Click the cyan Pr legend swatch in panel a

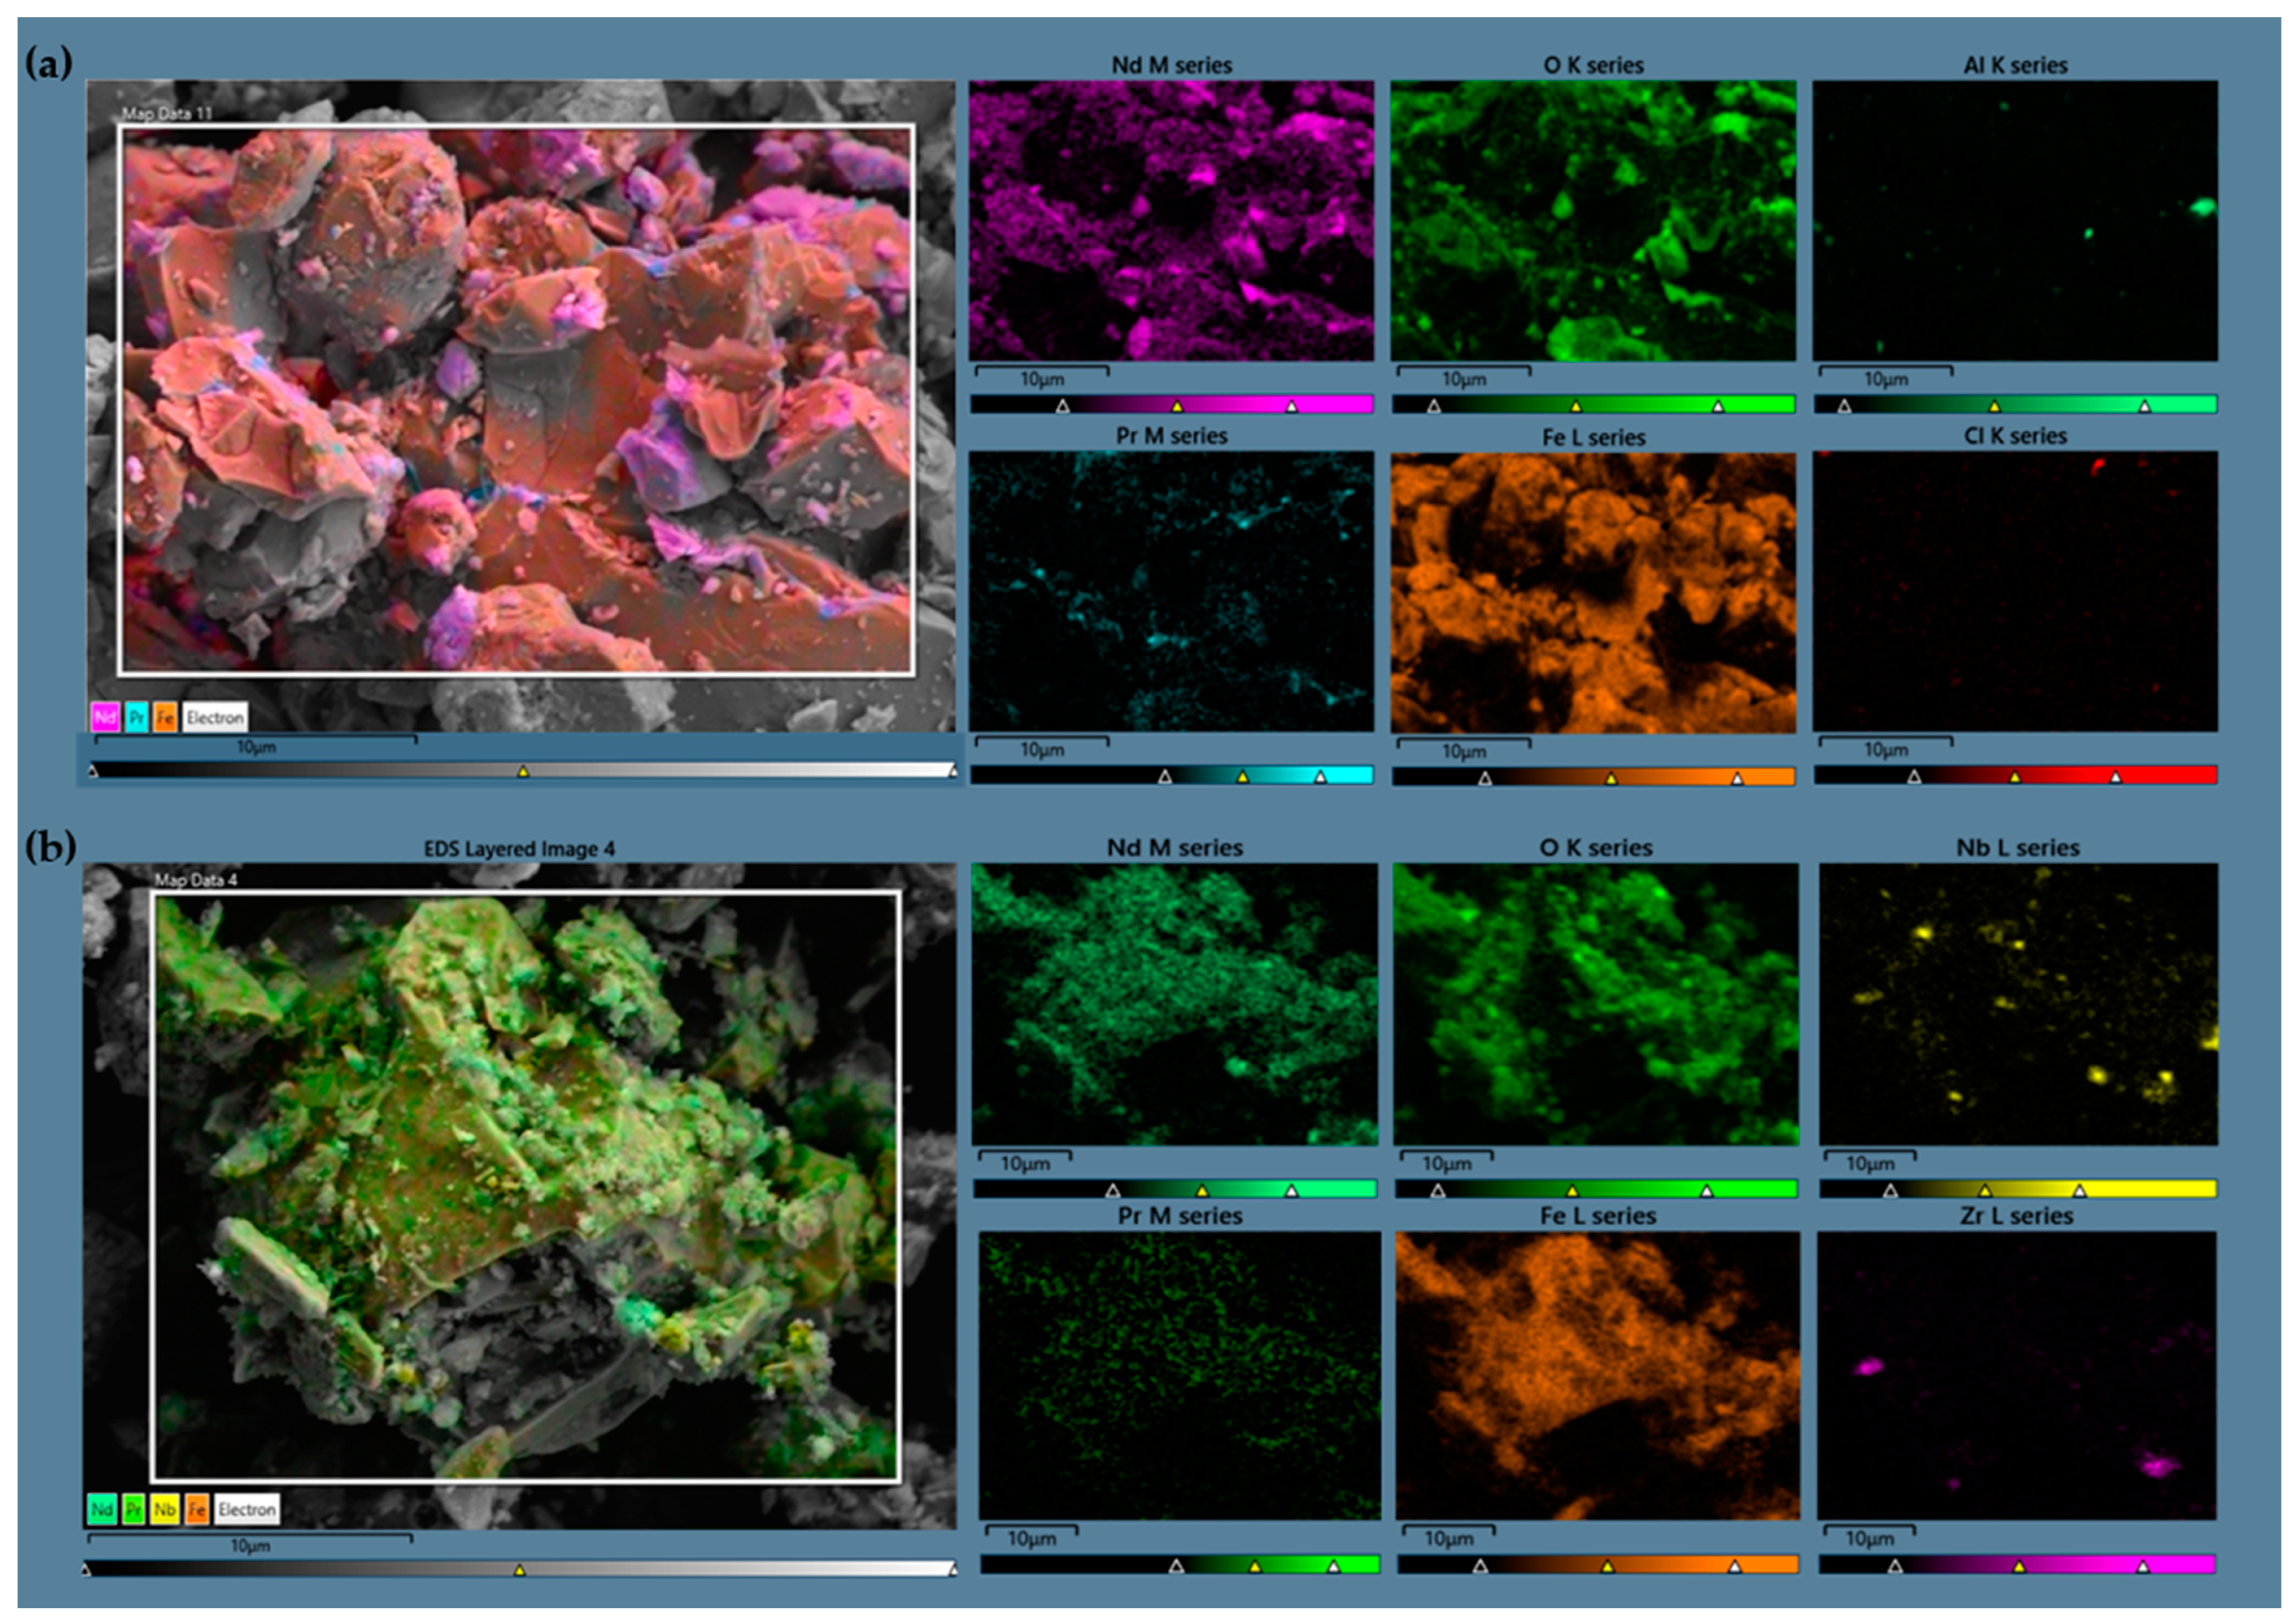[136, 717]
